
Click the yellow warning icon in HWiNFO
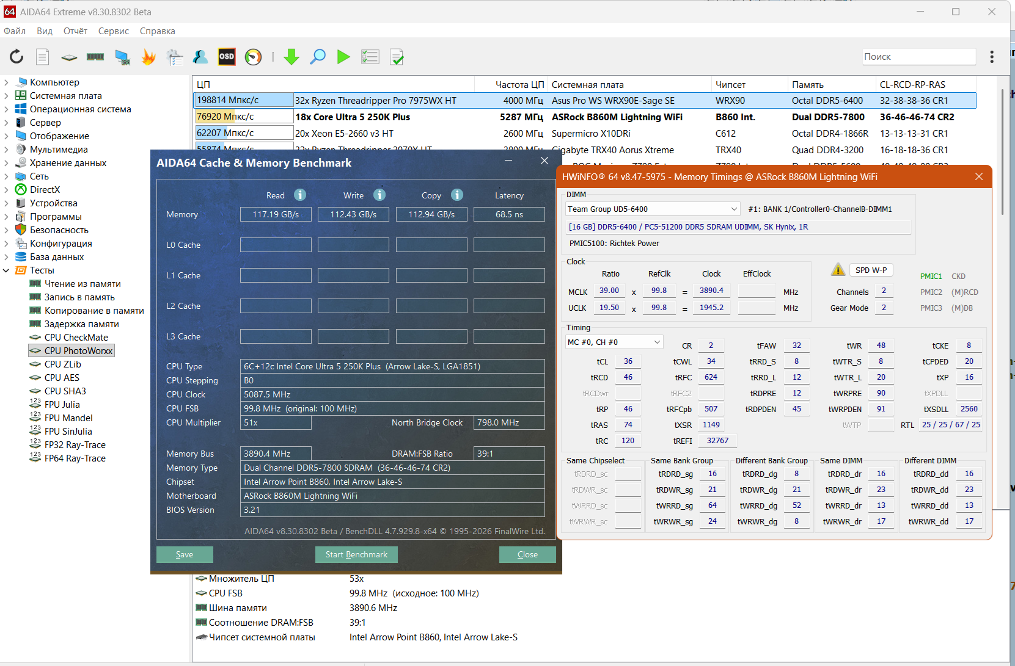tap(838, 270)
